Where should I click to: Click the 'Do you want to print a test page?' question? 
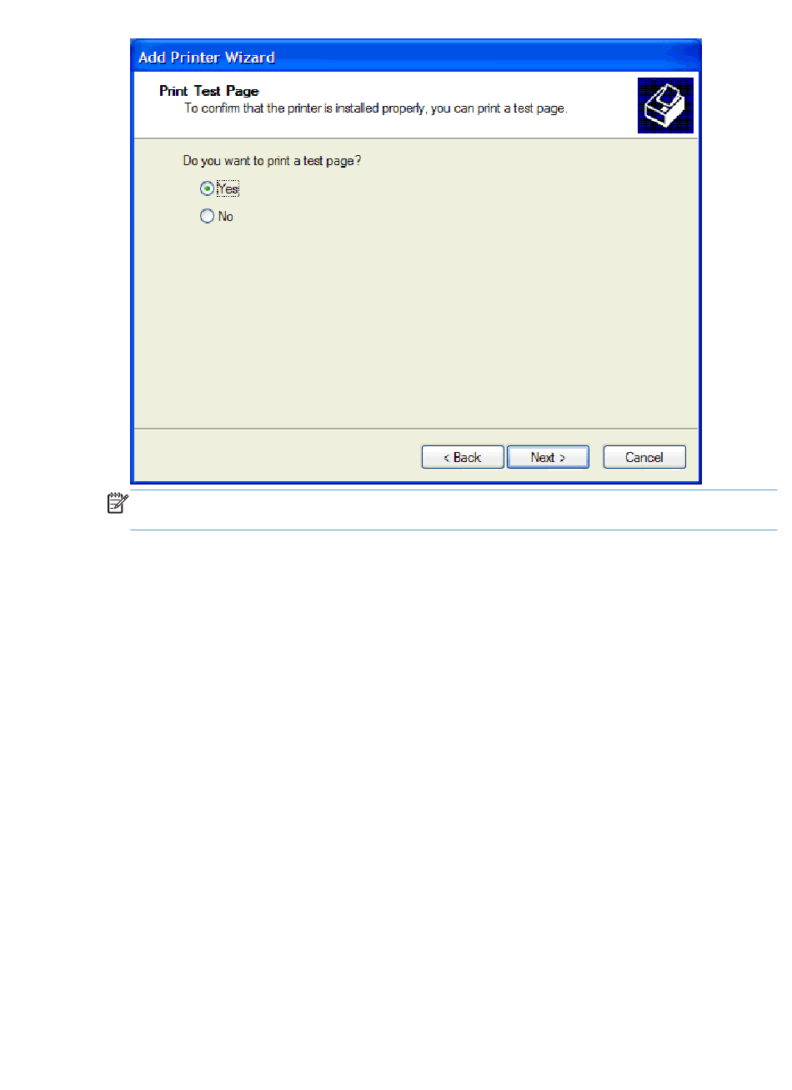(x=272, y=160)
